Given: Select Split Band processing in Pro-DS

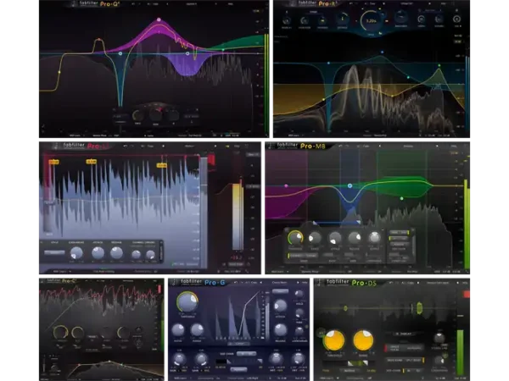Looking at the screenshot, I should tap(415, 360).
